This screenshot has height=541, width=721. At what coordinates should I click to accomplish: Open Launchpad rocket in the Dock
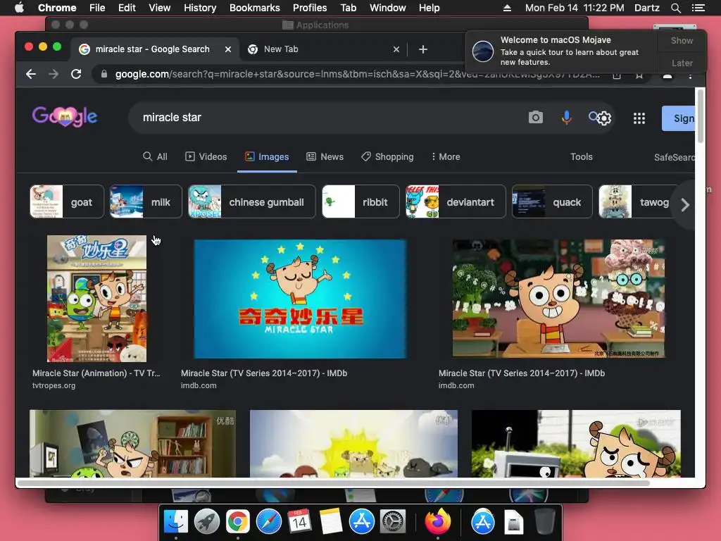click(206, 522)
